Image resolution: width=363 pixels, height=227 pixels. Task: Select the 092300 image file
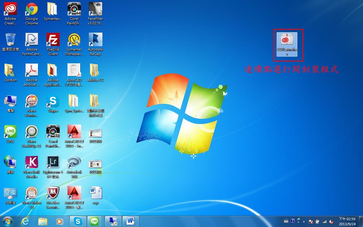point(95,136)
